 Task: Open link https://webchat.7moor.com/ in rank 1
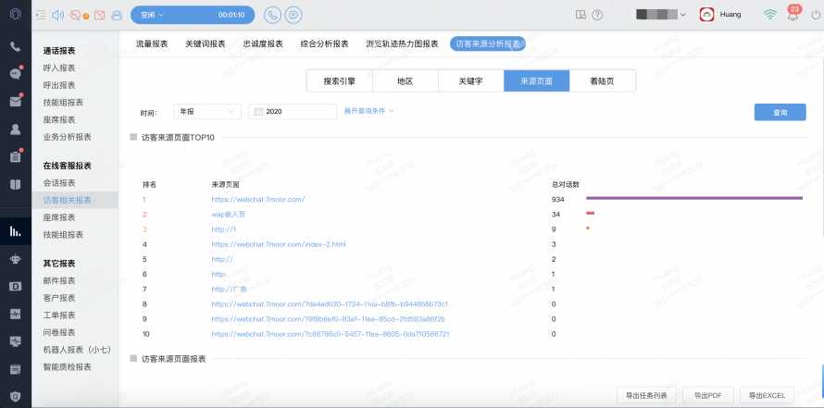(258, 200)
